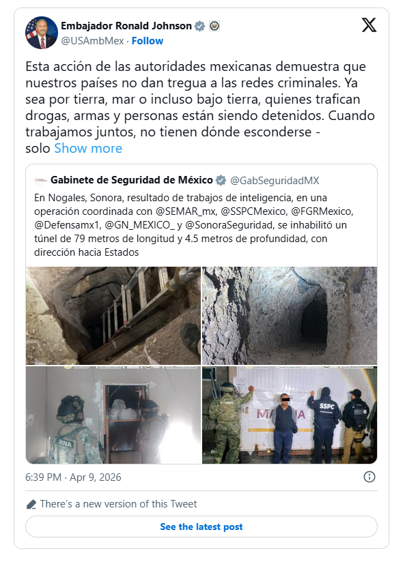
Task: Click the Gabinete de Seguridad de México name
Action: [x=132, y=180]
